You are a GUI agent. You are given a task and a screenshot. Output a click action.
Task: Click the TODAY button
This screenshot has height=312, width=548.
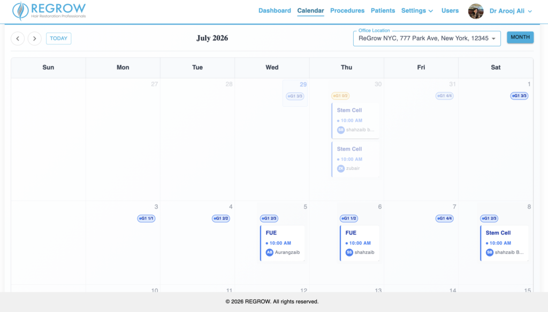coord(59,38)
